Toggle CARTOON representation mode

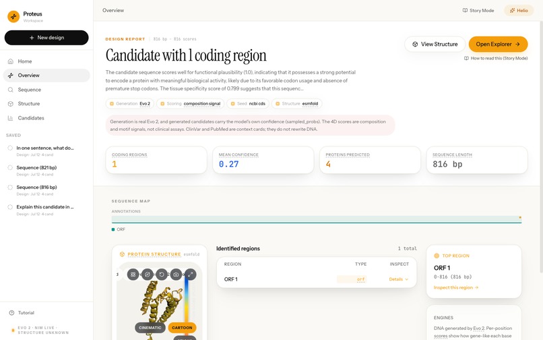coord(182,327)
